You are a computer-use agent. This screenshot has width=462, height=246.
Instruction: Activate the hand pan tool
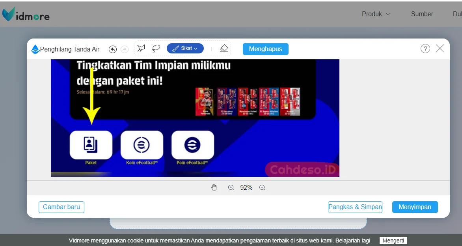point(214,187)
